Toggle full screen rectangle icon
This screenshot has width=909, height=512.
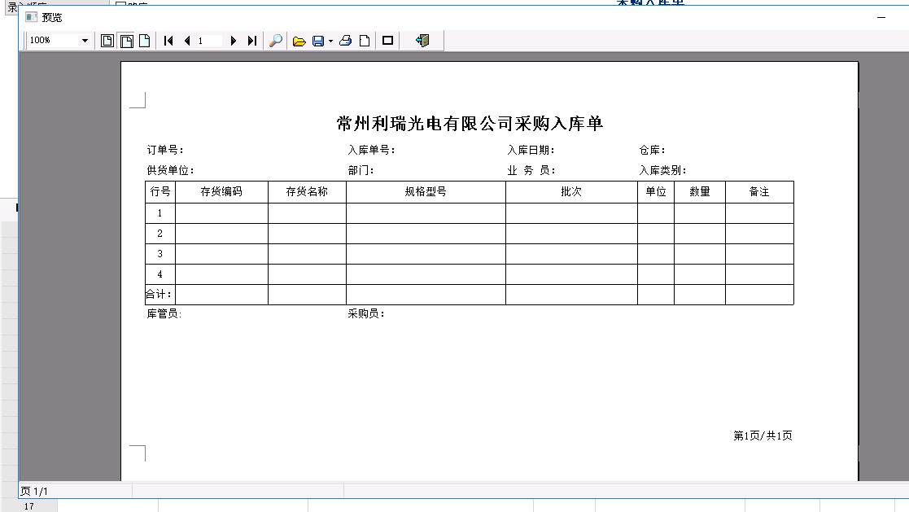388,41
